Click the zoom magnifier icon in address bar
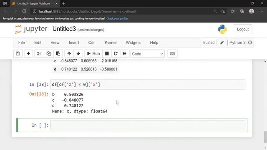 click(215, 11)
